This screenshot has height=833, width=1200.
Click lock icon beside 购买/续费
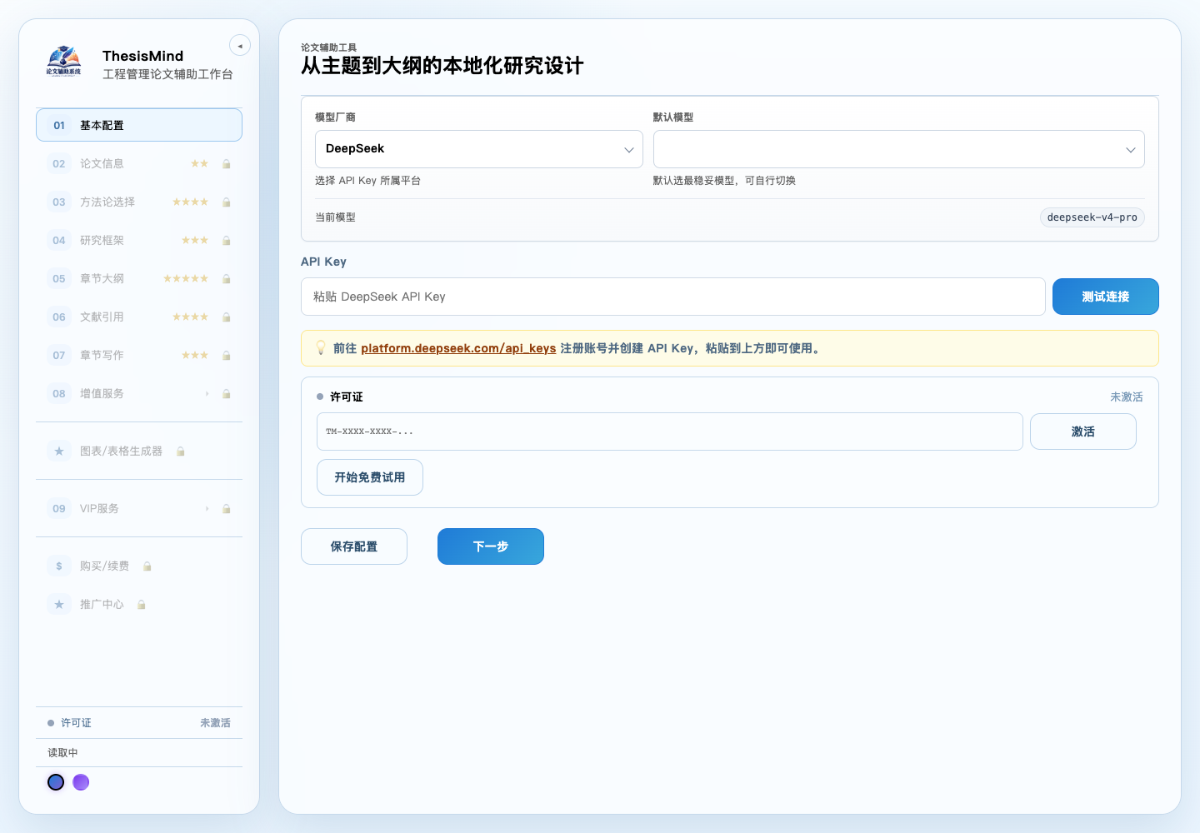pyautogui.click(x=147, y=566)
